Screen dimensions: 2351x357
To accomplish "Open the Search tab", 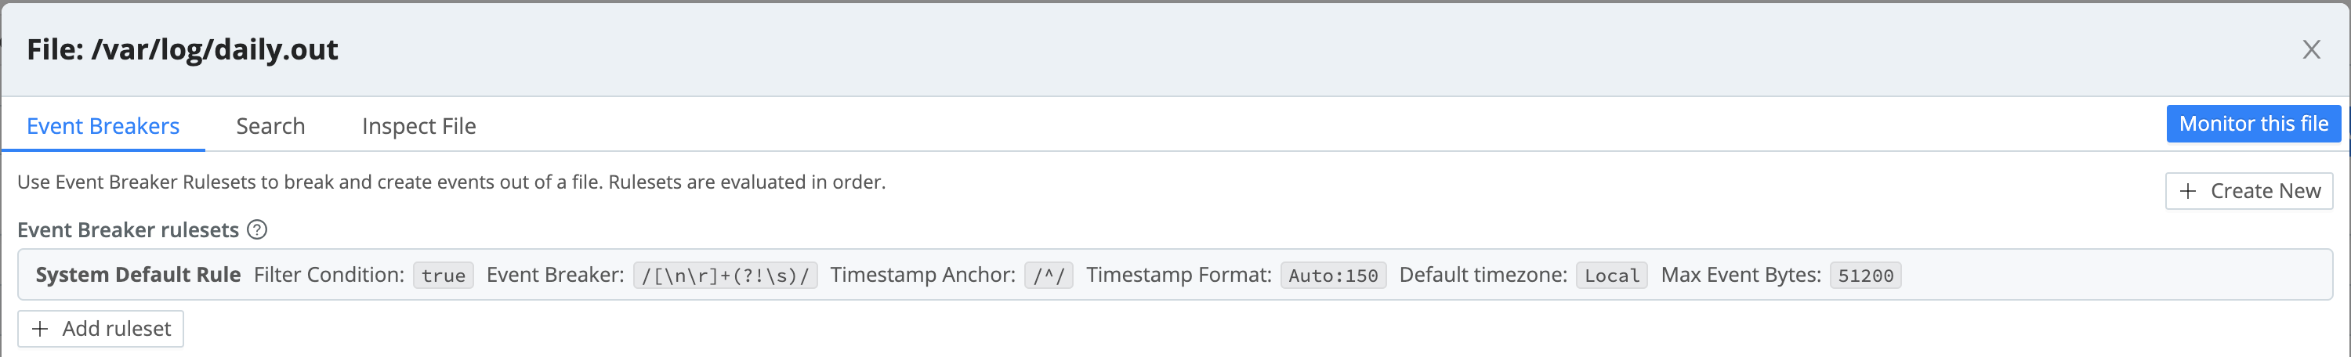I will 270,126.
